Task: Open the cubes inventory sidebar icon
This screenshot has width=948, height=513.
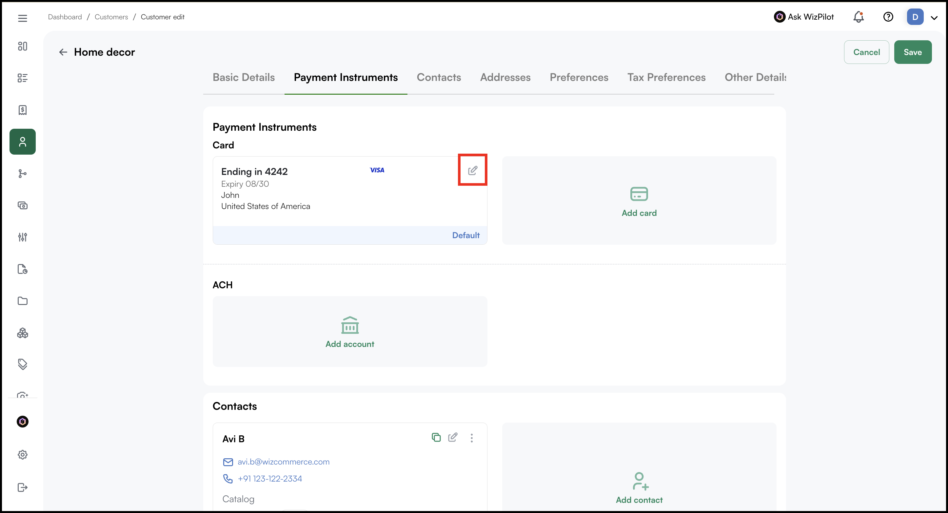Action: click(22, 333)
